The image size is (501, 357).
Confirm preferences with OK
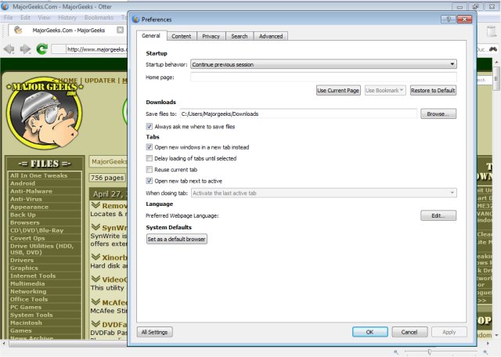tap(370, 332)
